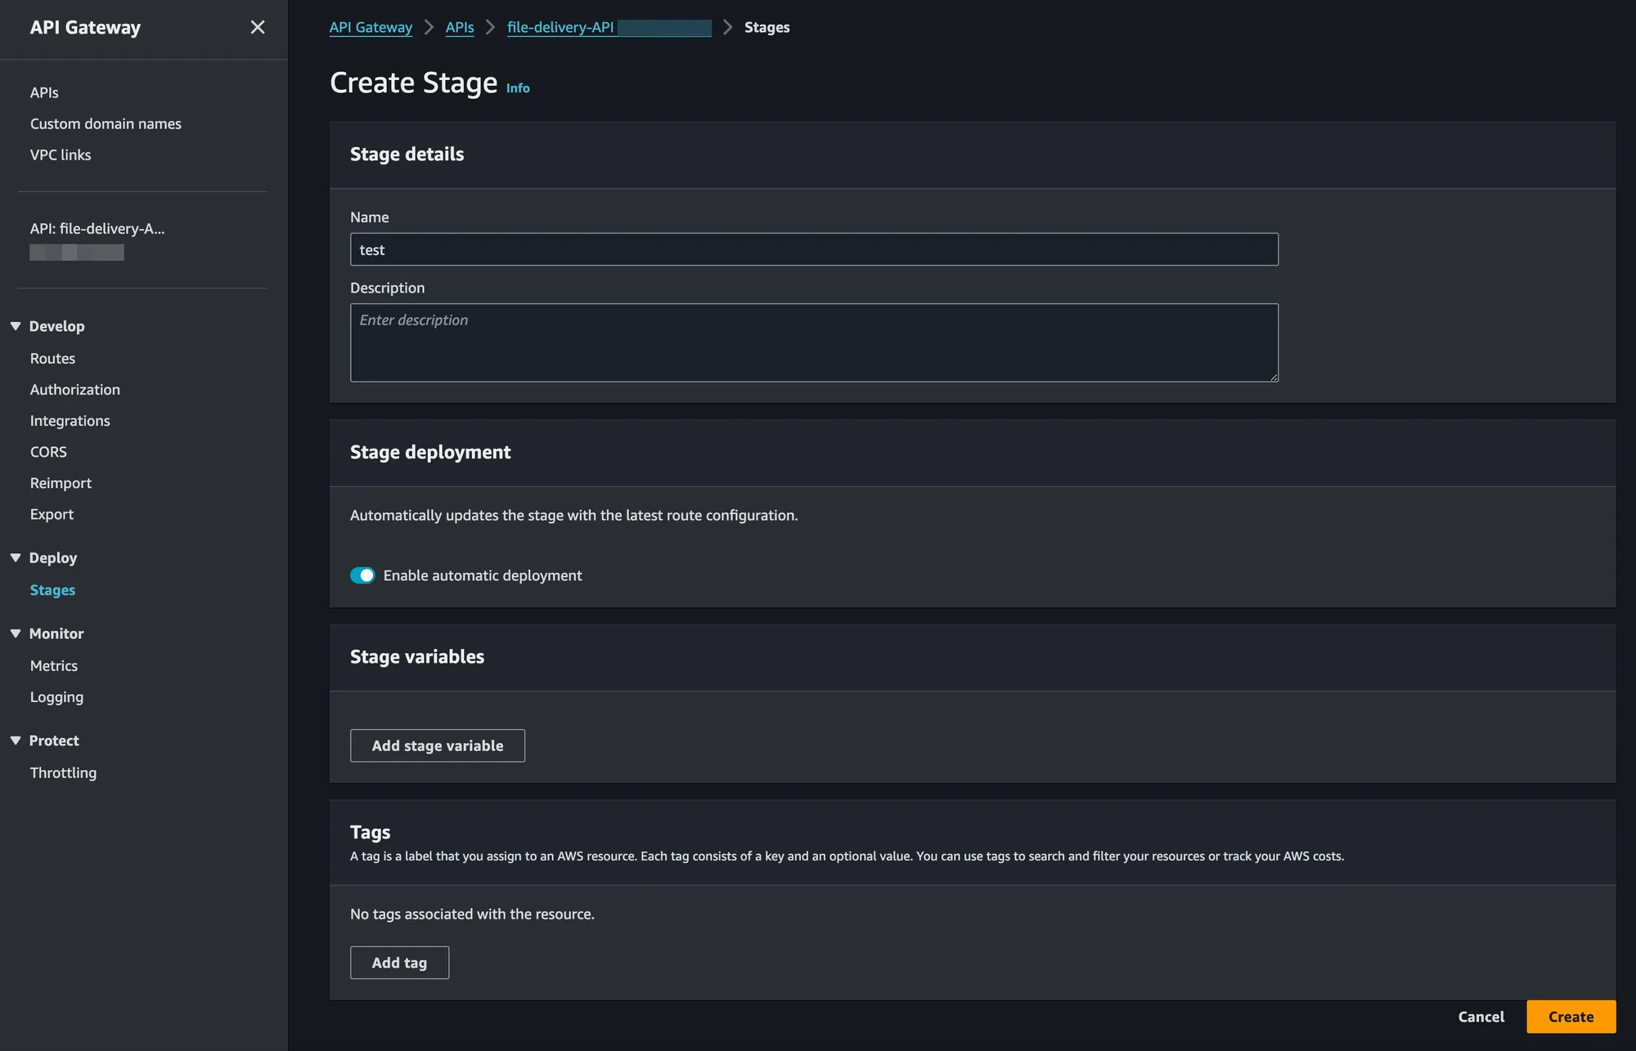The height and width of the screenshot is (1051, 1636).
Task: Click APIs breadcrumb link
Action: click(x=460, y=27)
